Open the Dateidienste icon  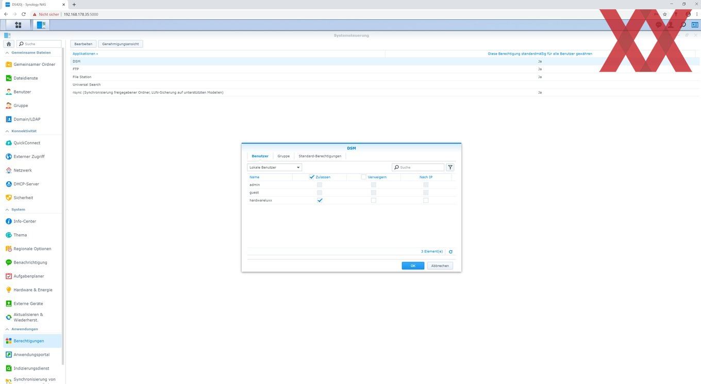[9, 78]
